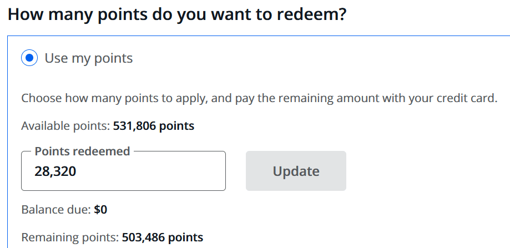Click the redeem points question heading
The height and width of the screenshot is (248, 510).
point(177,14)
